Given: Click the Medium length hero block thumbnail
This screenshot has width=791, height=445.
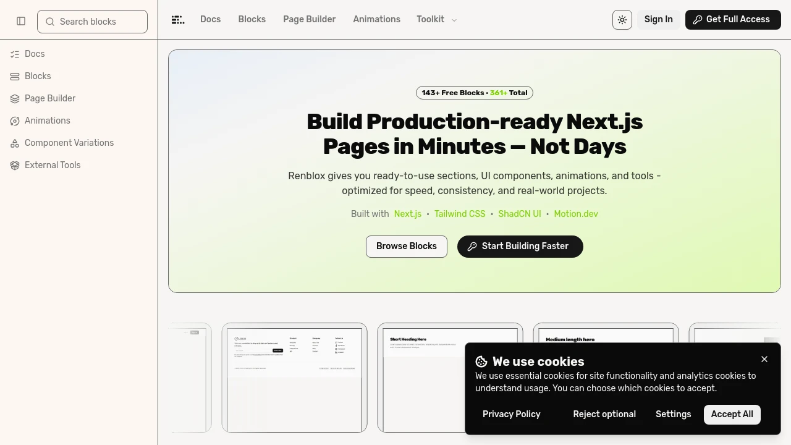Looking at the screenshot, I should pos(606,333).
